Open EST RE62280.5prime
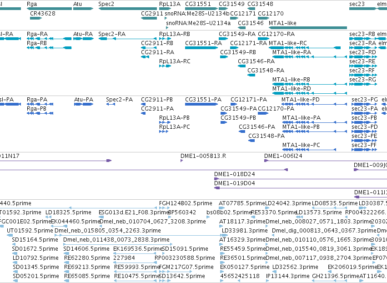 [x=66, y=263]
